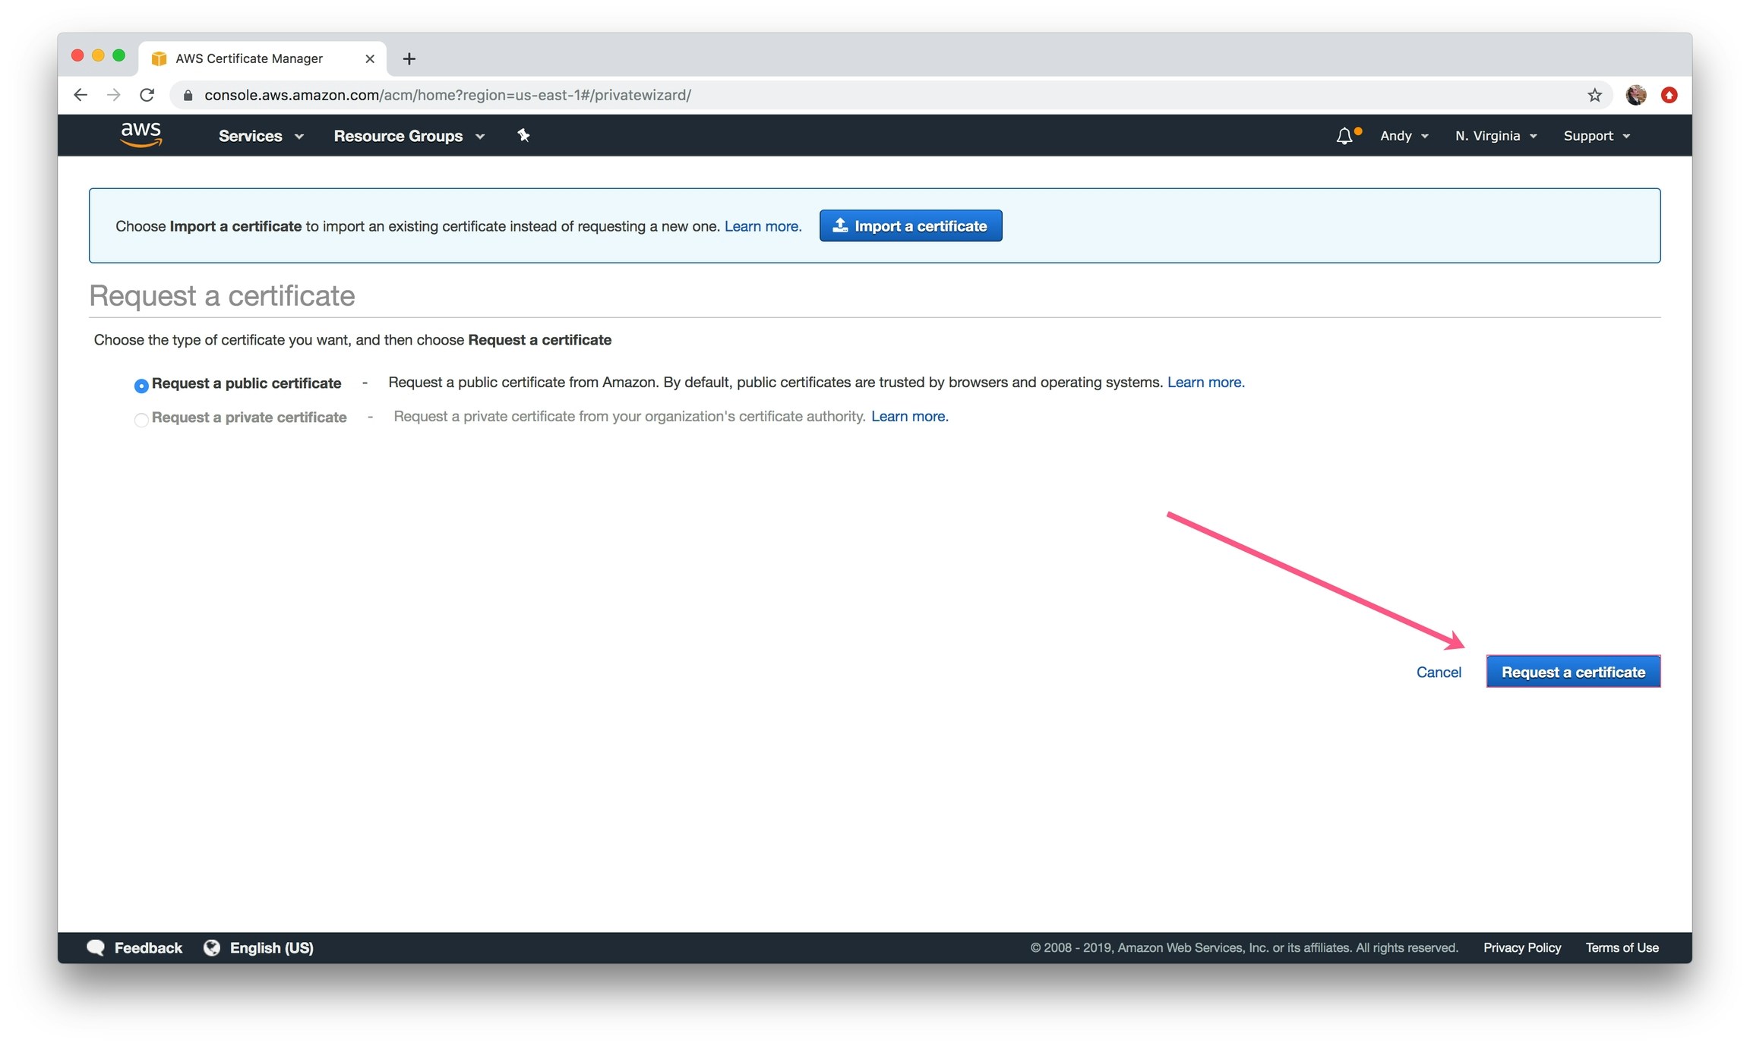Select Request a private certificate option
Image resolution: width=1750 pixels, height=1046 pixels.
[141, 420]
